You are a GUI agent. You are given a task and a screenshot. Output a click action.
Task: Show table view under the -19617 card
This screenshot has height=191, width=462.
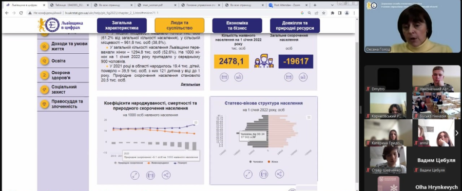tap(288, 77)
